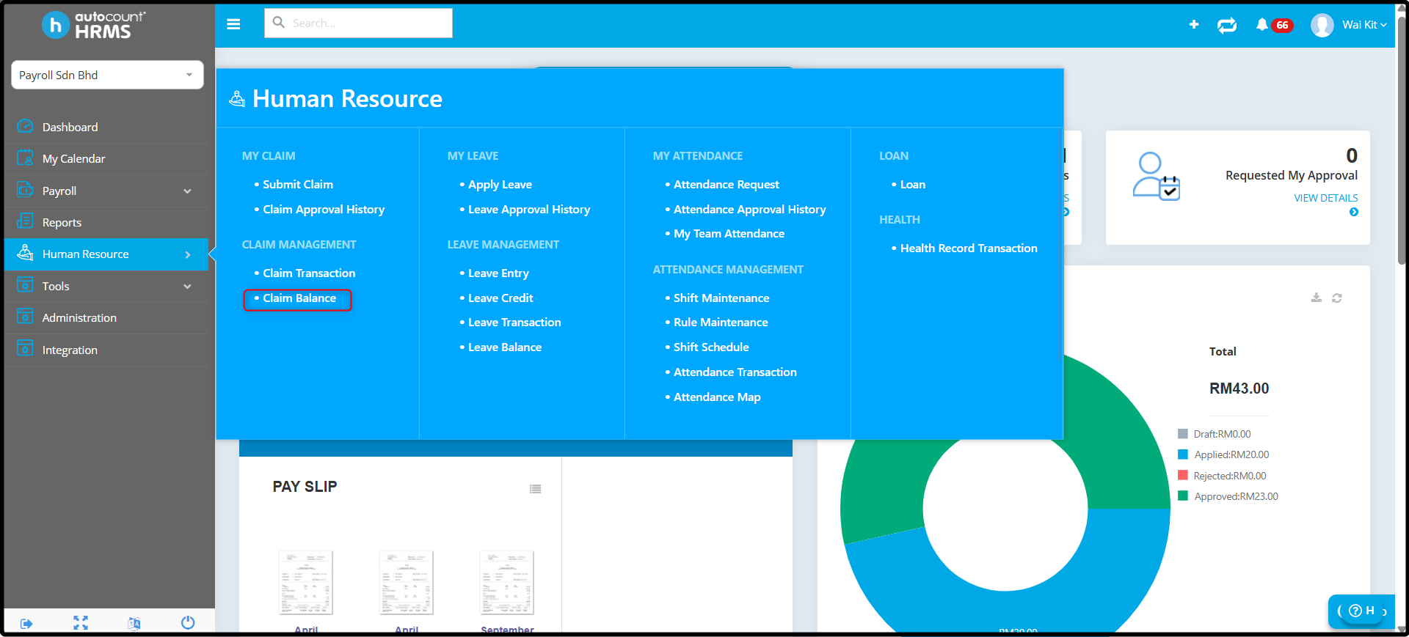The height and width of the screenshot is (637, 1409).
Task: Click the sync arrows icon in header
Action: point(1227,26)
